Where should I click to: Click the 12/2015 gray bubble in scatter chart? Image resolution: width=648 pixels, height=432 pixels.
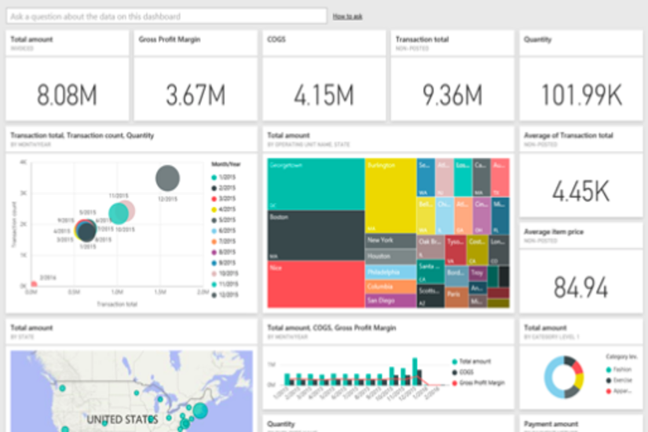167,178
